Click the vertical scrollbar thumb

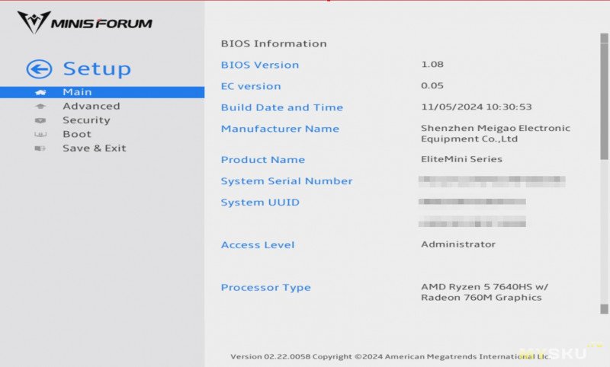(x=604, y=101)
